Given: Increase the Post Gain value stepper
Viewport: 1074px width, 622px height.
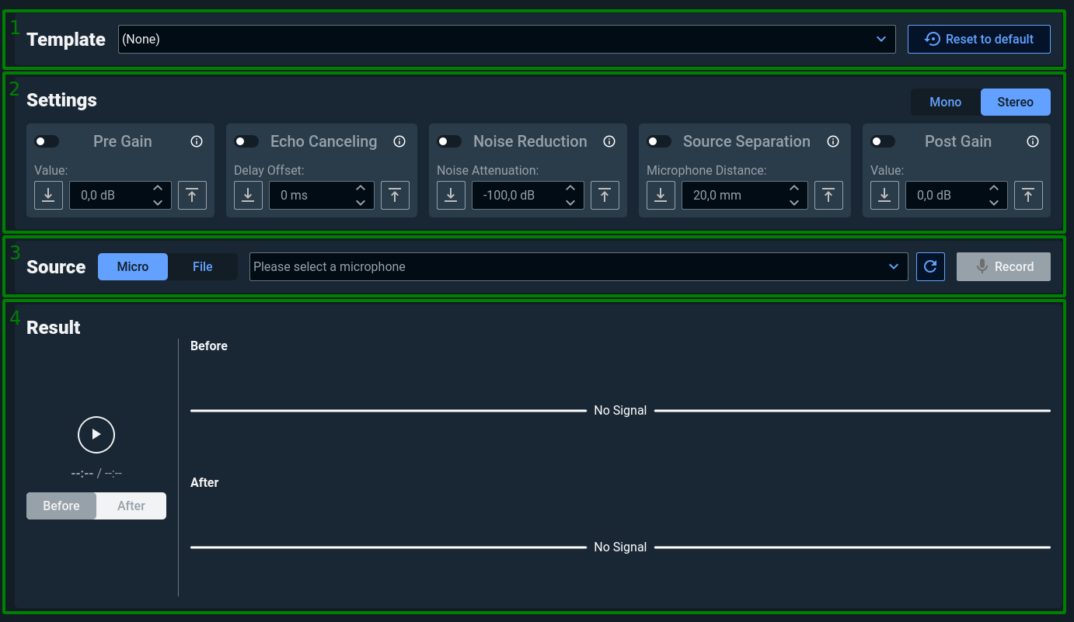Looking at the screenshot, I should 994,188.
